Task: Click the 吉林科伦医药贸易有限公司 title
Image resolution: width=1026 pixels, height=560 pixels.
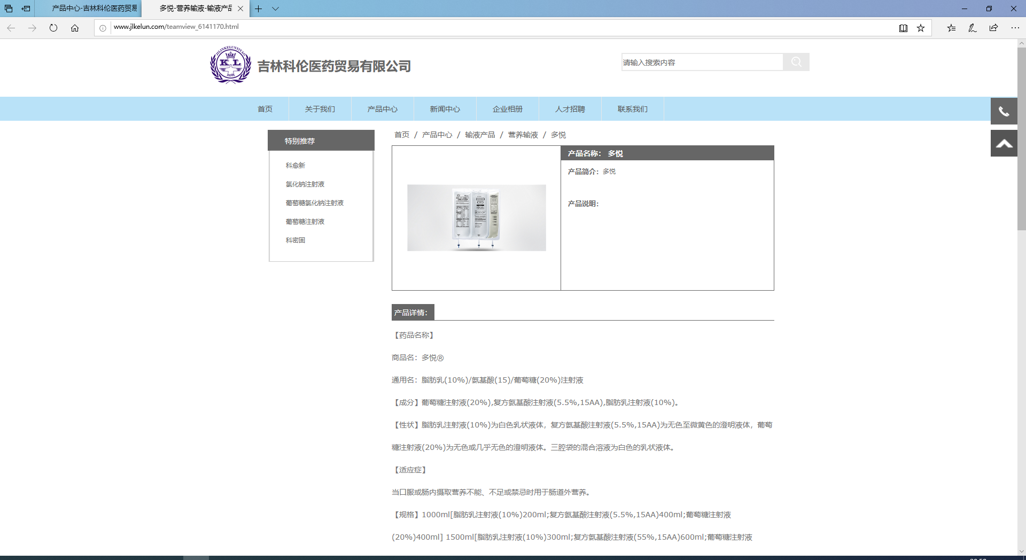Action: 335,66
